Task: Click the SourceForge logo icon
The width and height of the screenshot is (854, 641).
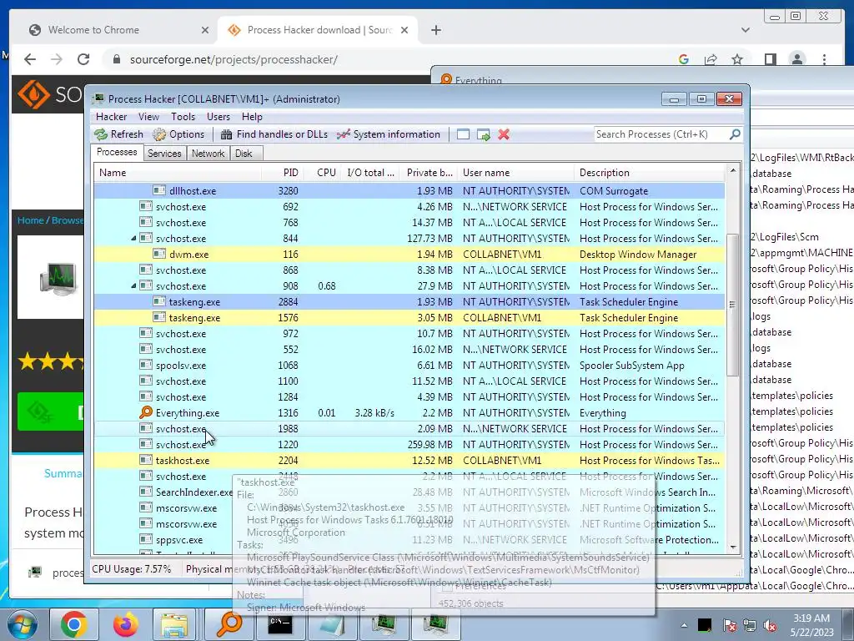Action: (x=33, y=94)
